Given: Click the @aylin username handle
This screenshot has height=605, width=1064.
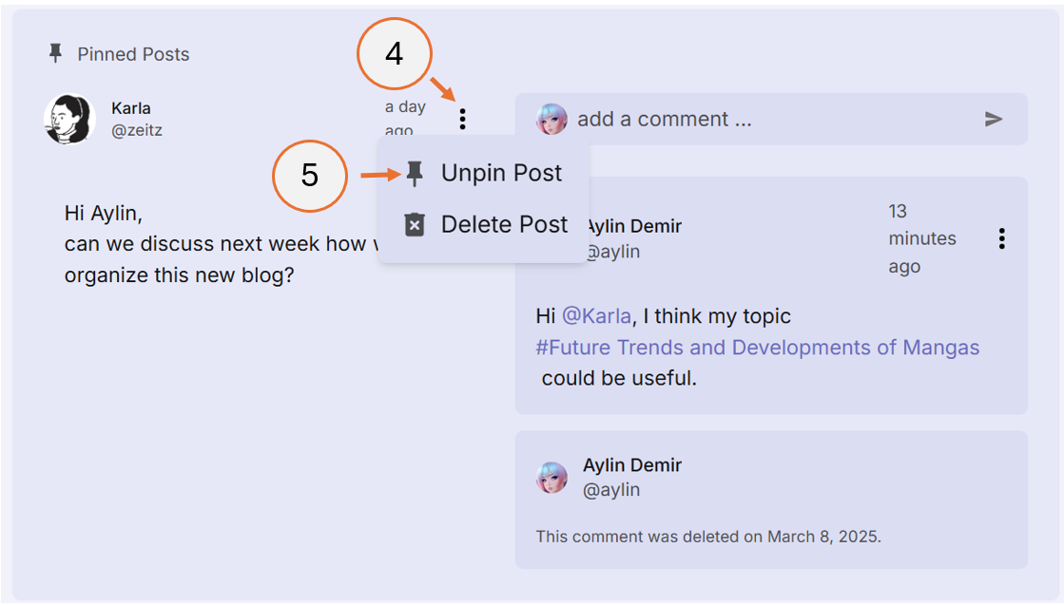Looking at the screenshot, I should point(614,251).
